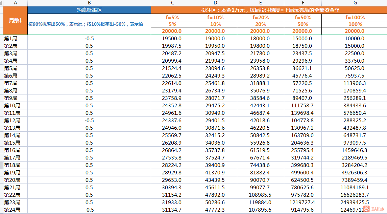Select column B header

pos(89,3)
